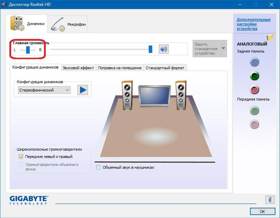
Task: Click the GIGABYTE Technology logo
Action: 29,200
